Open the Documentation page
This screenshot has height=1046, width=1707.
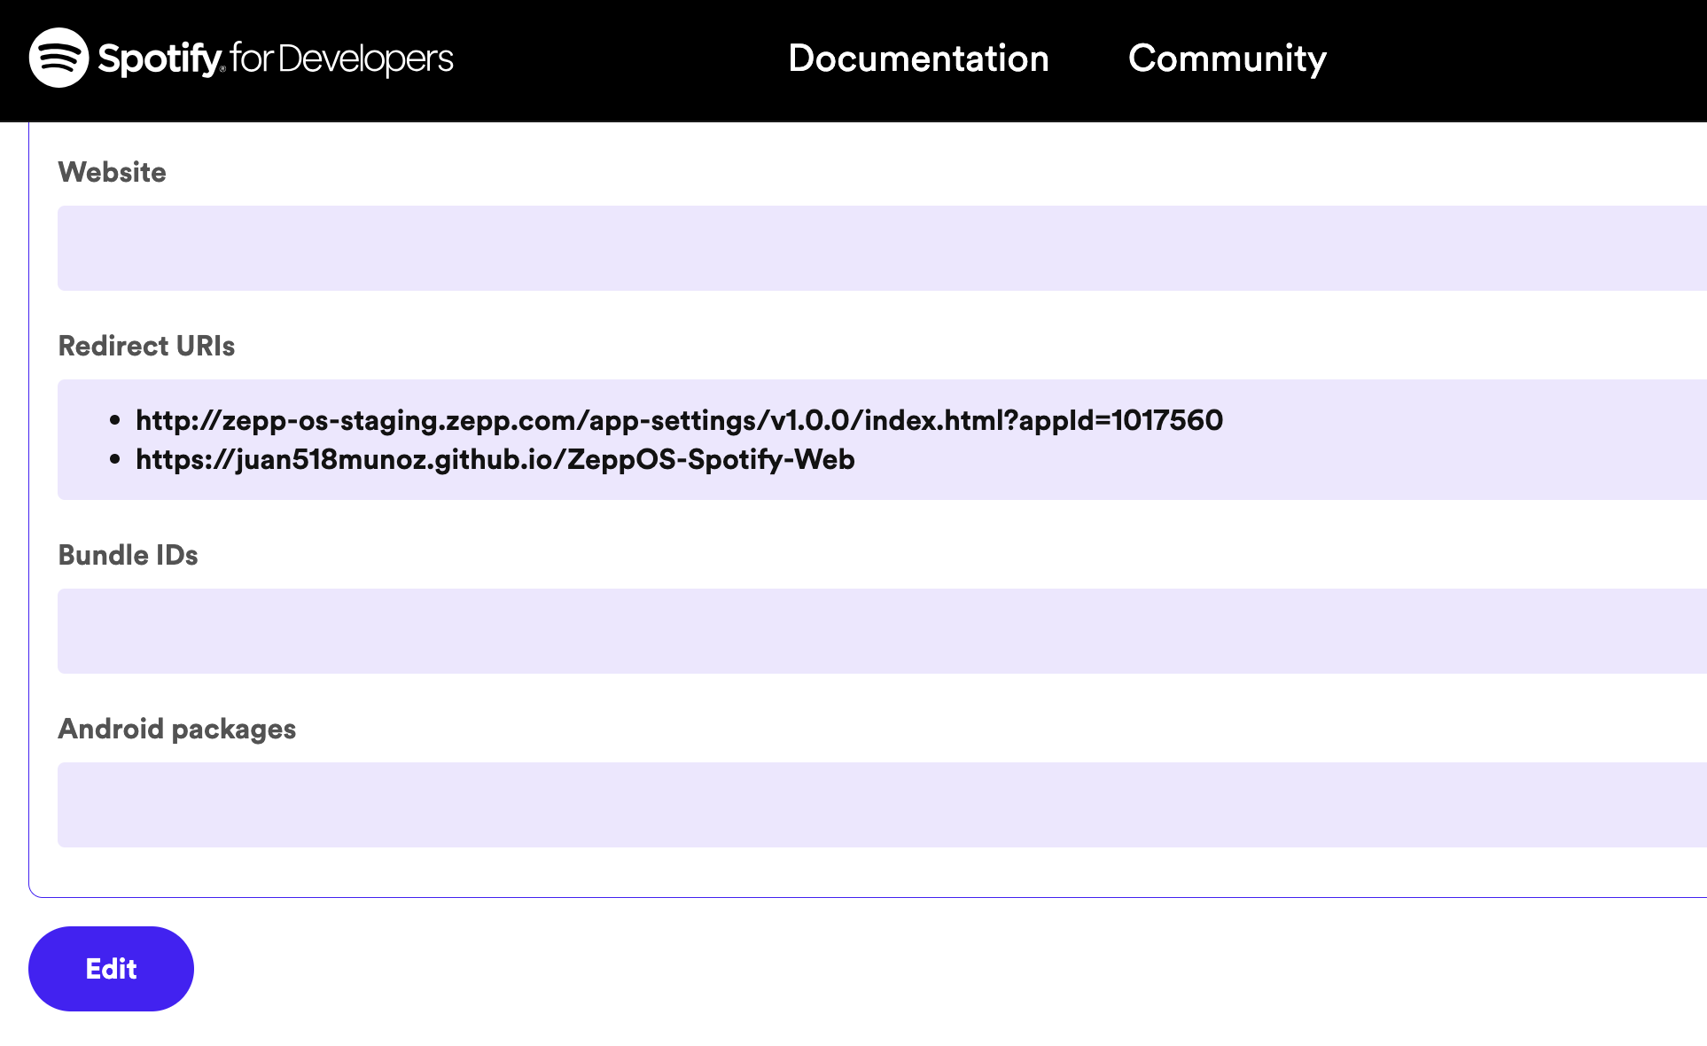919,59
